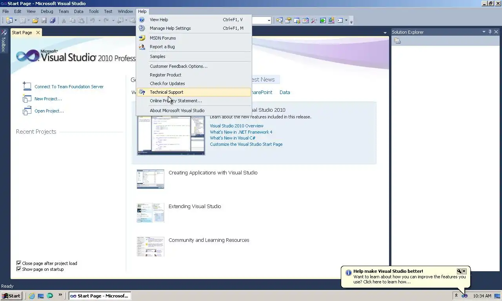Click the Extending Visual Studio thumbnail
This screenshot has width=502, height=301.
[x=151, y=213]
